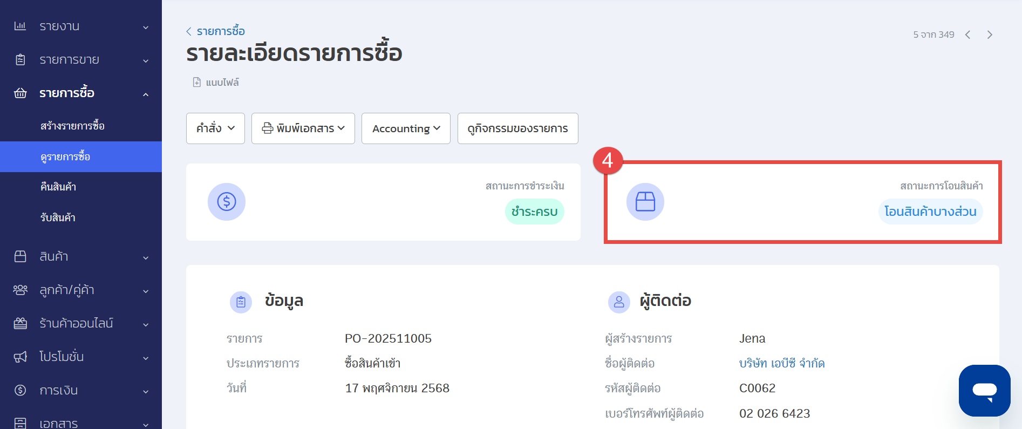Open the chat support bubble
The image size is (1022, 429).
[984, 391]
